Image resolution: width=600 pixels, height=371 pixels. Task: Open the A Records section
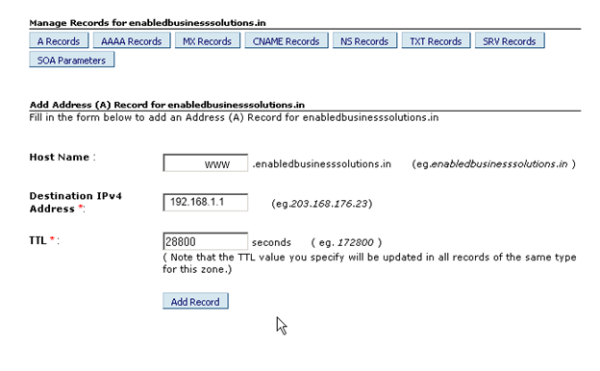[x=59, y=41]
